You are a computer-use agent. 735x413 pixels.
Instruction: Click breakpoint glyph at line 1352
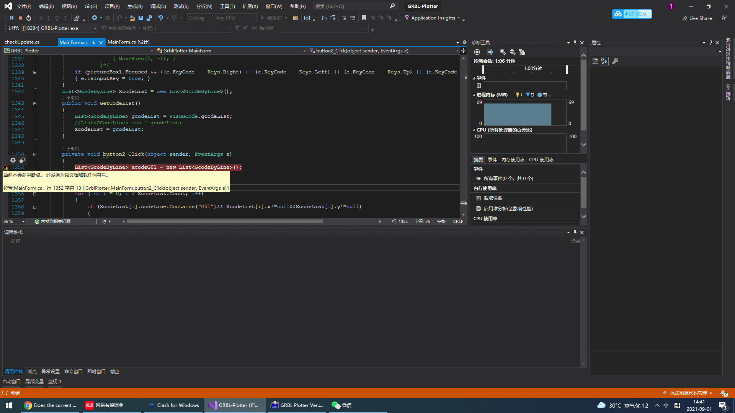pyautogui.click(x=6, y=167)
